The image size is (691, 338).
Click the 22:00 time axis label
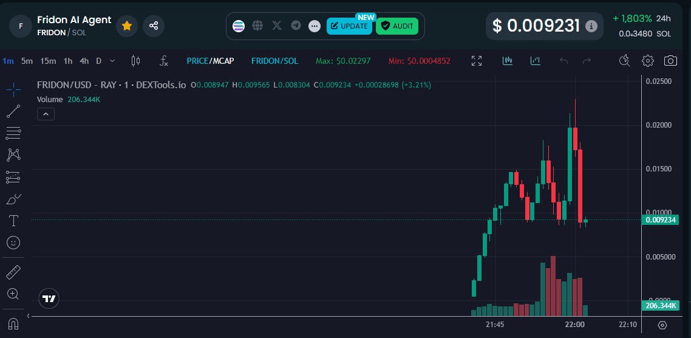(x=575, y=324)
